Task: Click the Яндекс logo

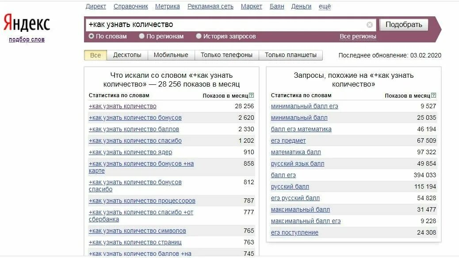Action: [27, 23]
